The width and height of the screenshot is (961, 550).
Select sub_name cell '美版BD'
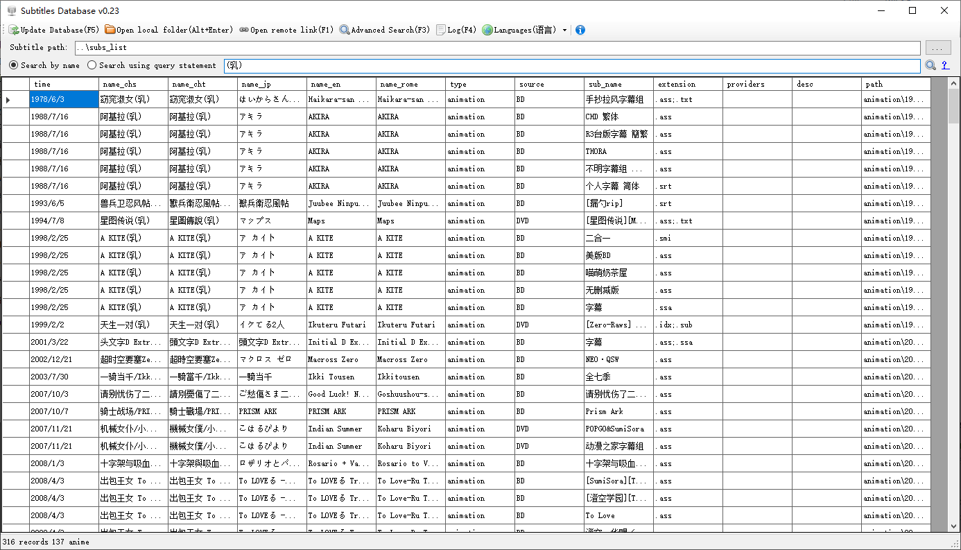pos(618,255)
